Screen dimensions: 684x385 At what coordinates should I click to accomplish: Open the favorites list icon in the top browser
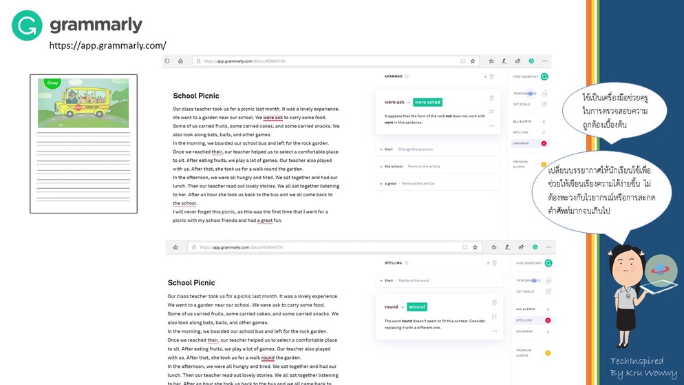(491, 61)
